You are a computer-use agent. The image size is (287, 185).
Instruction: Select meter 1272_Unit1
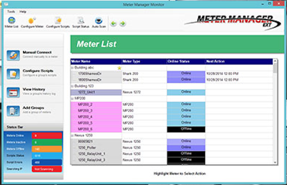[96, 92]
